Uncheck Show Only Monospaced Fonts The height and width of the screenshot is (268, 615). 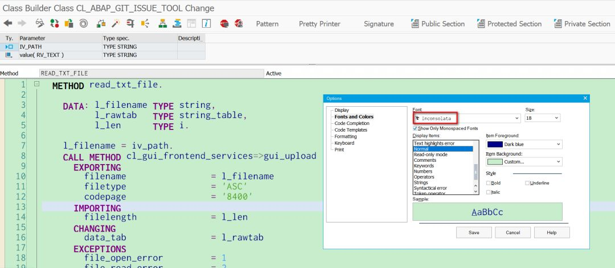pos(416,128)
